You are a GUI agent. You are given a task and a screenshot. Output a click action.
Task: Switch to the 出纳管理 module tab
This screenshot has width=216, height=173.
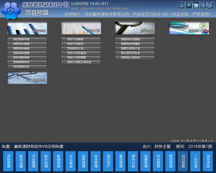pos(83,161)
